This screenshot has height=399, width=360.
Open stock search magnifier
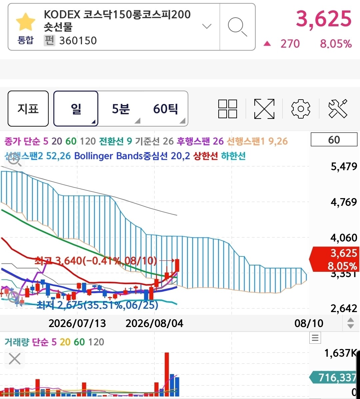(237, 27)
